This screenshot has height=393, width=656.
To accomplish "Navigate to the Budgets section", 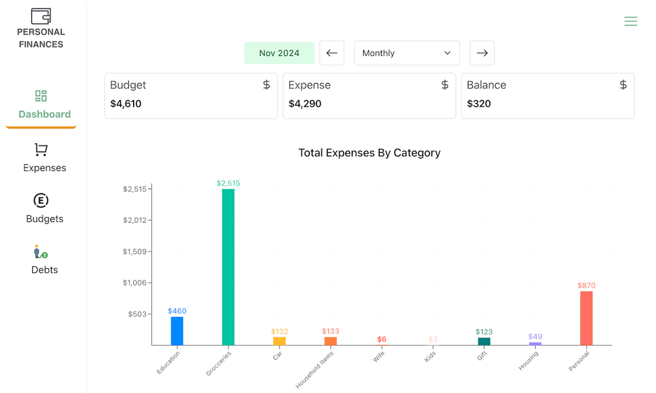I will [x=44, y=219].
